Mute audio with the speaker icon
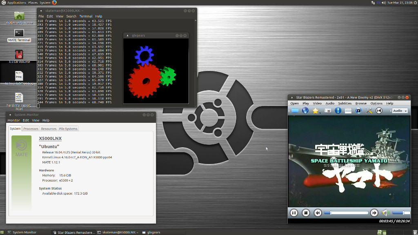Screen dimensions: 418x235 (385, 213)
